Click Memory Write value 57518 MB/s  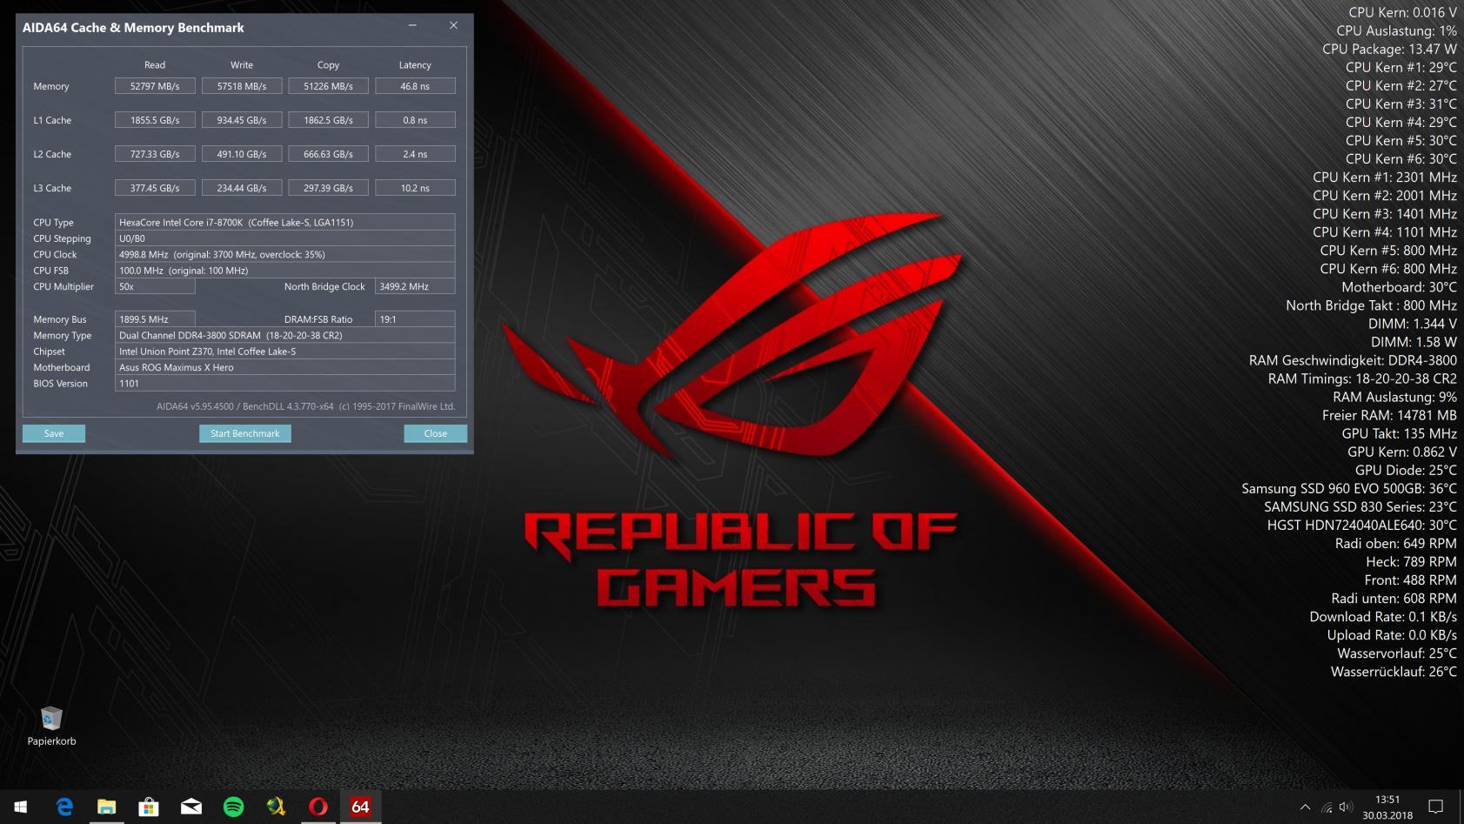click(242, 86)
